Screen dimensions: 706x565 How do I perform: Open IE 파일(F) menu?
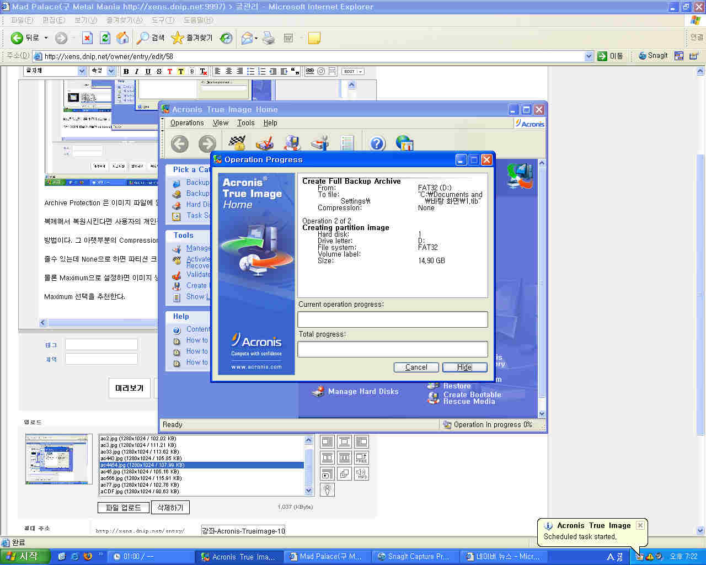[x=22, y=20]
